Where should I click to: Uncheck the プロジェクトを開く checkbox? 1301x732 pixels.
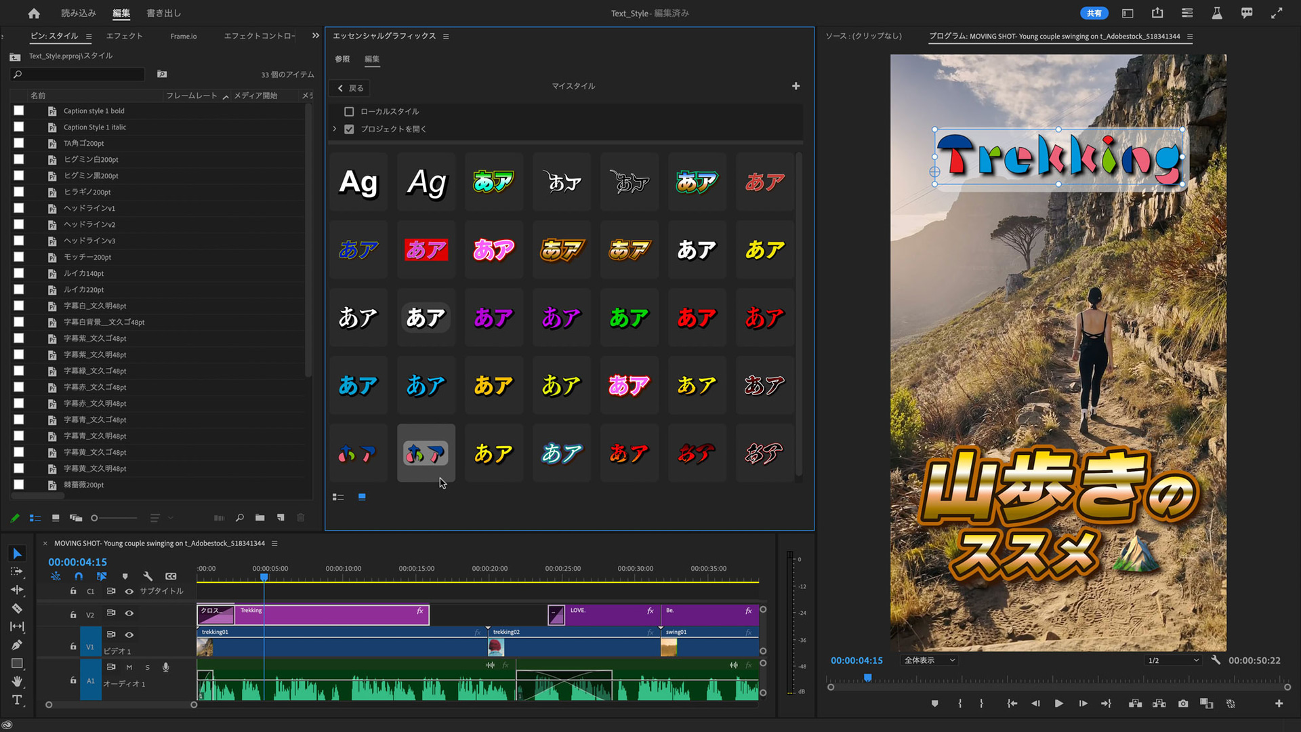[x=349, y=129]
